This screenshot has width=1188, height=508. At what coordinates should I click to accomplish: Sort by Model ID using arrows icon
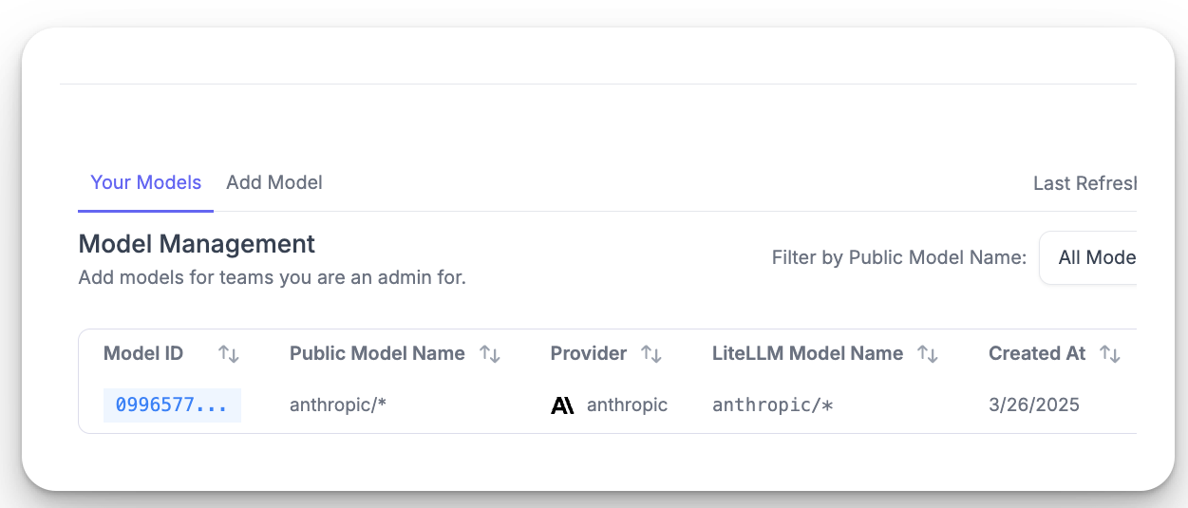228,354
